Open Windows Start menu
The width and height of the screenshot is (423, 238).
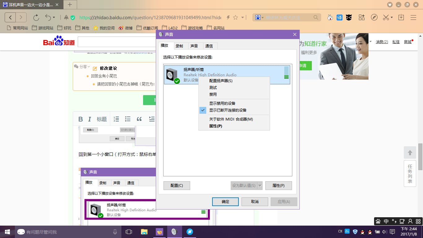tap(7, 232)
